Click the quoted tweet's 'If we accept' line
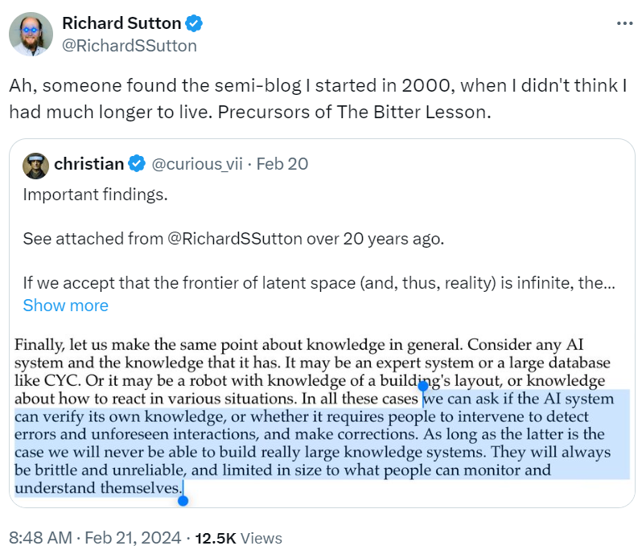 pyautogui.click(x=319, y=283)
